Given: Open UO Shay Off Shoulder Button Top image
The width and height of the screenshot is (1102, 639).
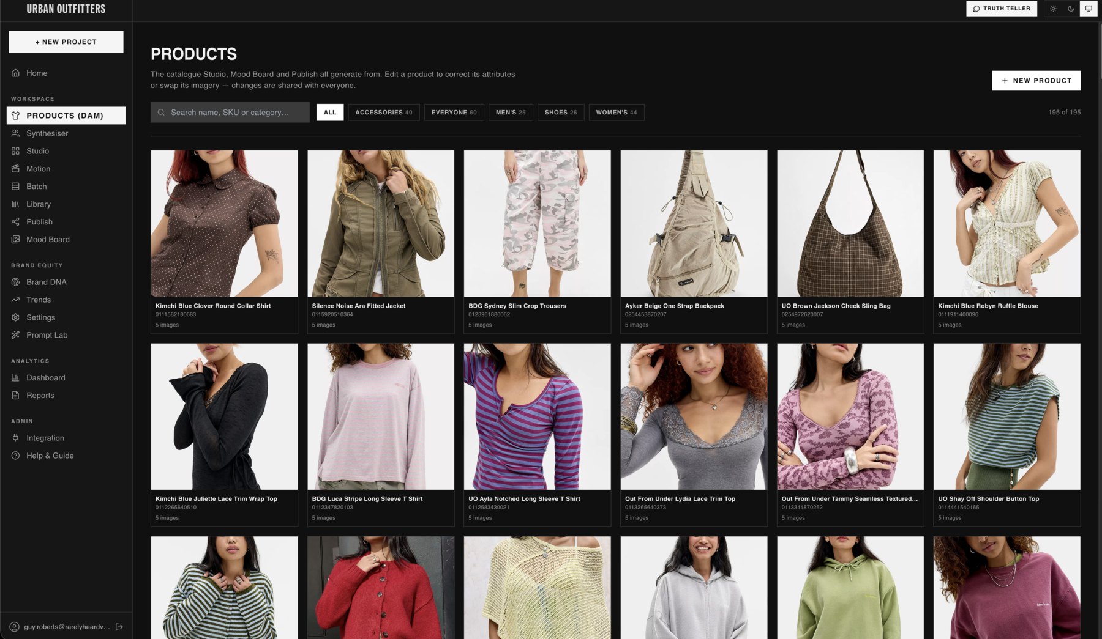Looking at the screenshot, I should point(1006,416).
